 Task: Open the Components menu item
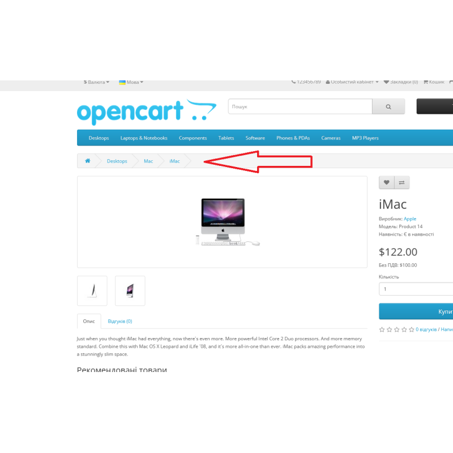click(x=193, y=138)
